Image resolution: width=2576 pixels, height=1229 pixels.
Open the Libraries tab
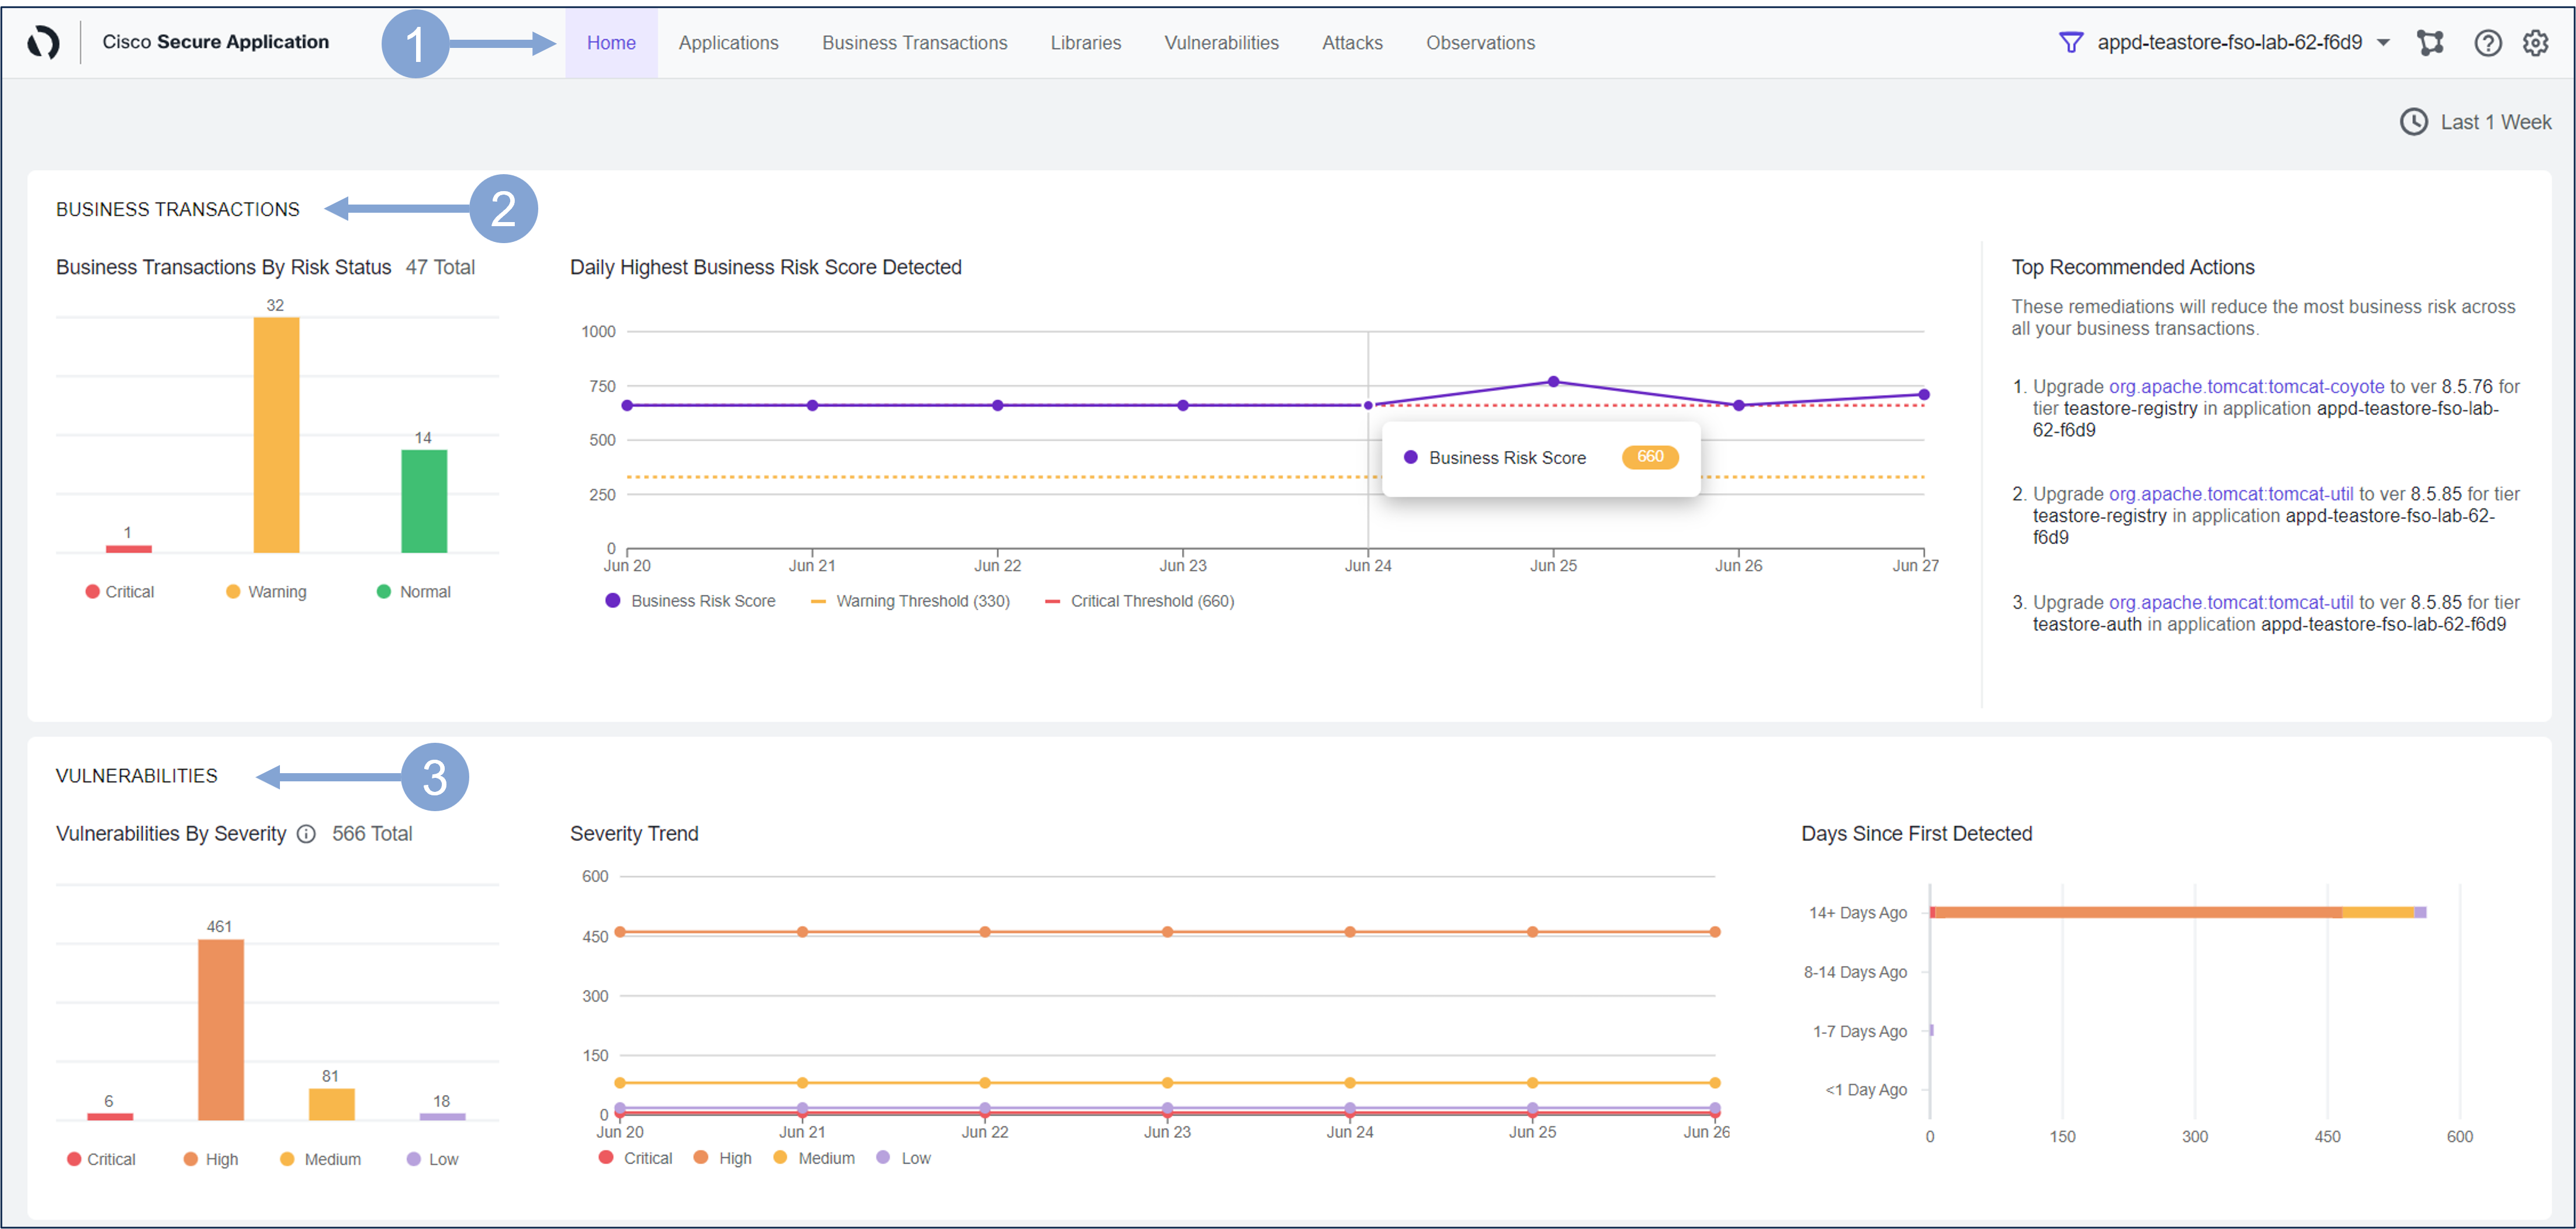(x=1085, y=43)
